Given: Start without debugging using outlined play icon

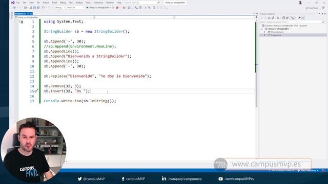Looking at the screenshot, I should click(x=113, y=8).
